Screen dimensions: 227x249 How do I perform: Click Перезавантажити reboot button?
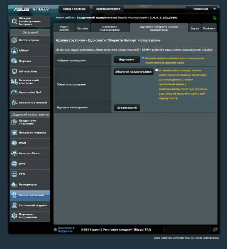pos(108,9)
